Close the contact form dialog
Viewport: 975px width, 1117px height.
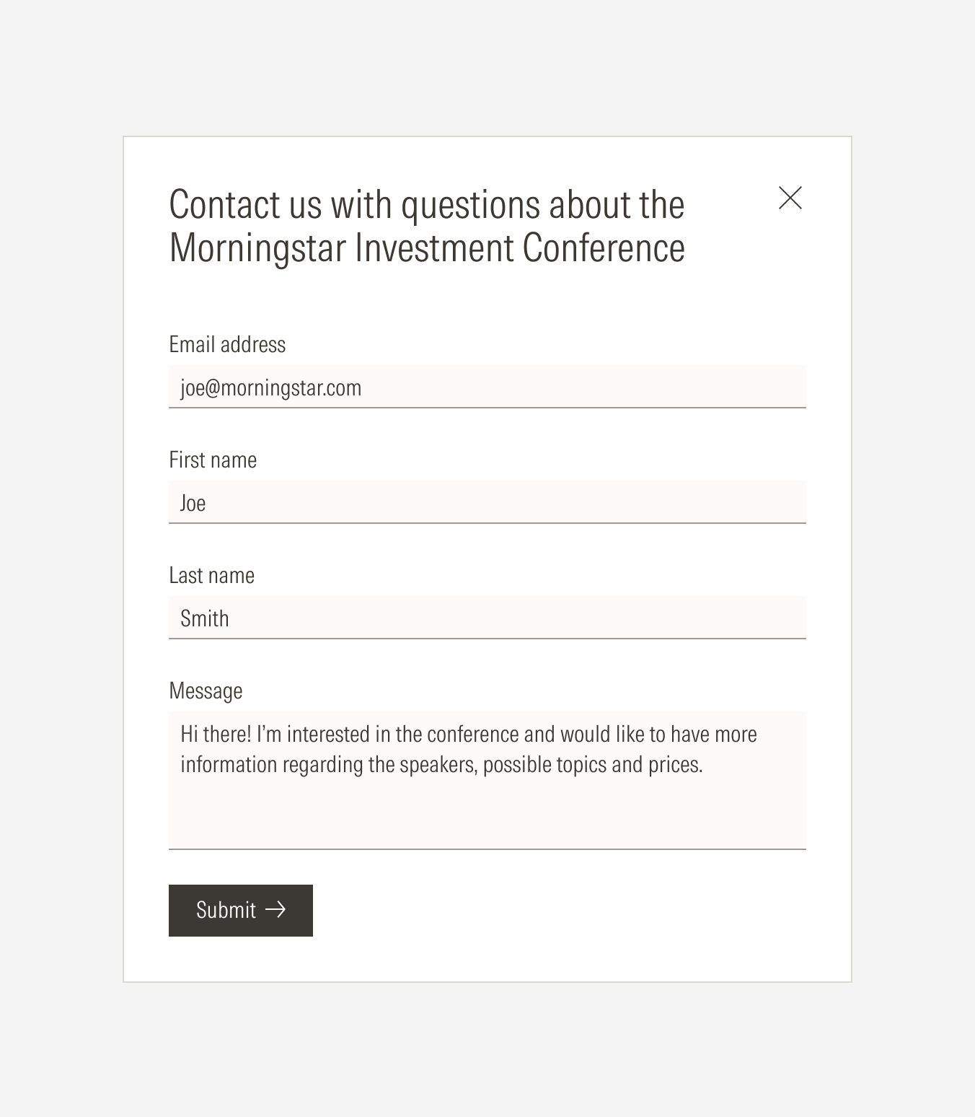click(790, 198)
